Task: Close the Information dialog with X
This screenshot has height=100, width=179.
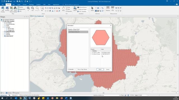Action: [111, 26]
